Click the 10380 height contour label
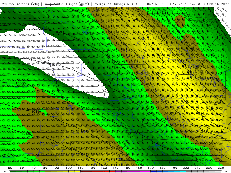 point(59,32)
